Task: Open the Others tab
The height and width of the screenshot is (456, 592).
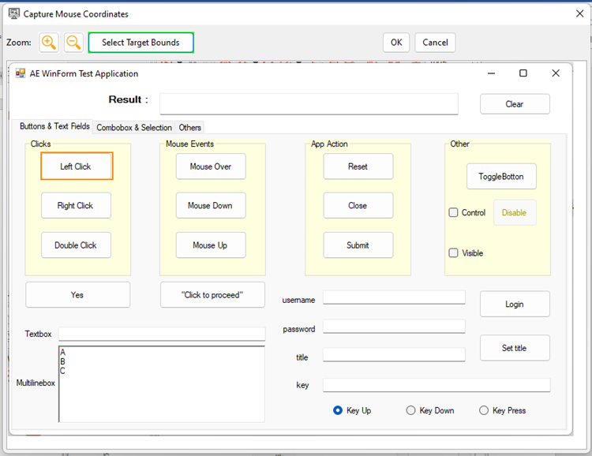Action: click(x=189, y=127)
